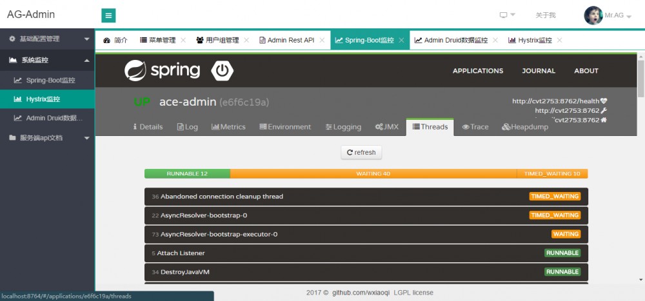The height and width of the screenshot is (301, 645).
Task: Open the Metrics tab
Action: (x=228, y=127)
